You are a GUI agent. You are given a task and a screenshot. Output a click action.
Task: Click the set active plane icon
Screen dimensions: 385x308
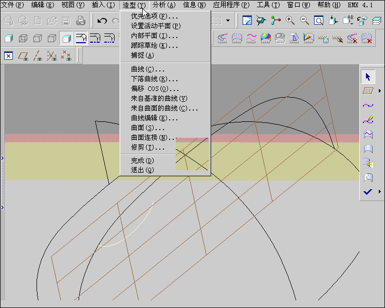coord(368,91)
